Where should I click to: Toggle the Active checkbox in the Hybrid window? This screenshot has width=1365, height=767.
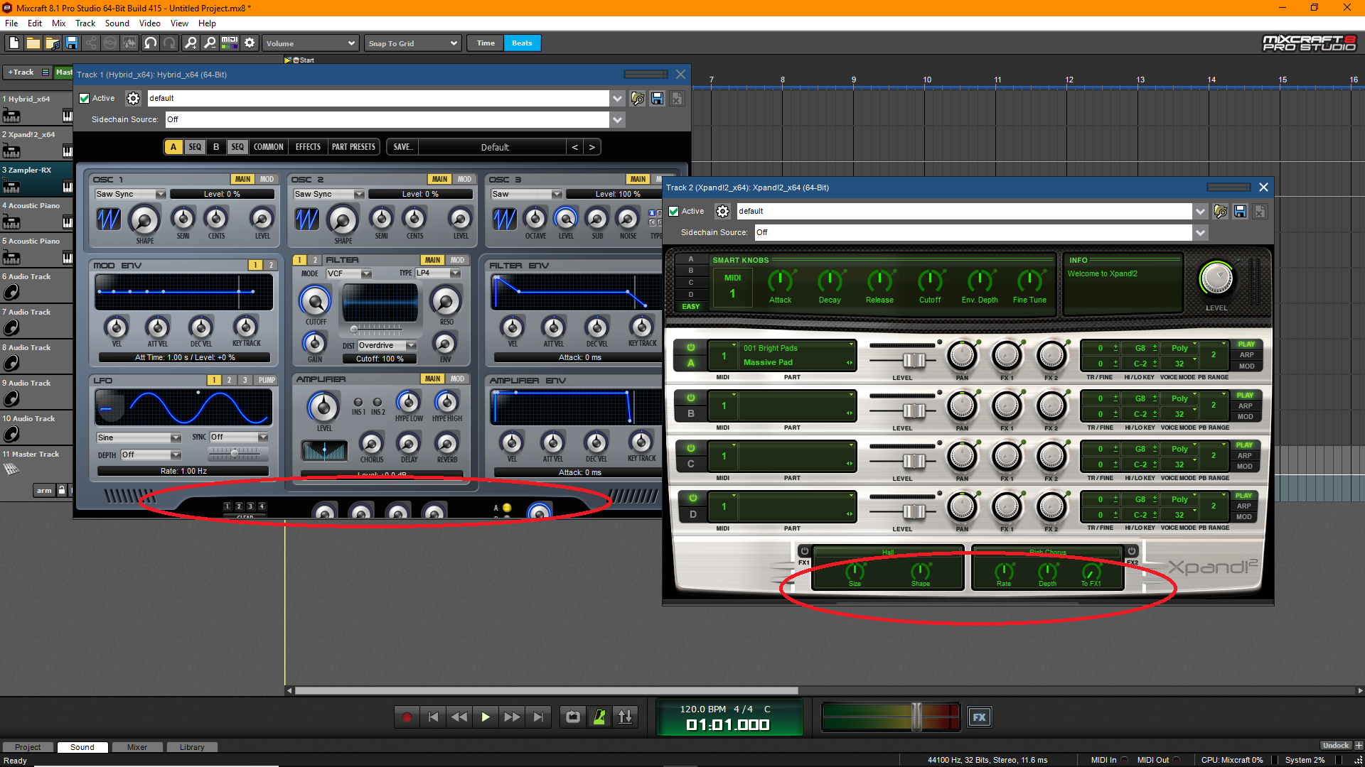coord(84,99)
